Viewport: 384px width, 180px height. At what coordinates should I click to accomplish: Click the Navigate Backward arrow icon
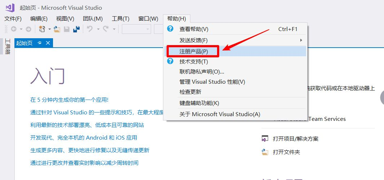point(14,29)
